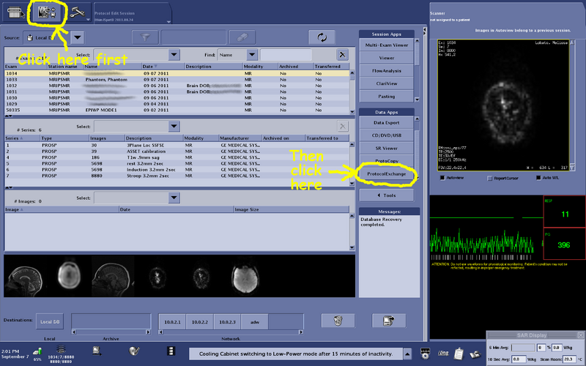Screen dimensions: 586x366
Task: Open SR Viewer app
Action: [x=387, y=149]
